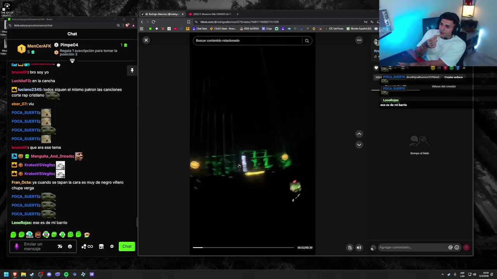Open the Chat Stats bookmark

199,29
